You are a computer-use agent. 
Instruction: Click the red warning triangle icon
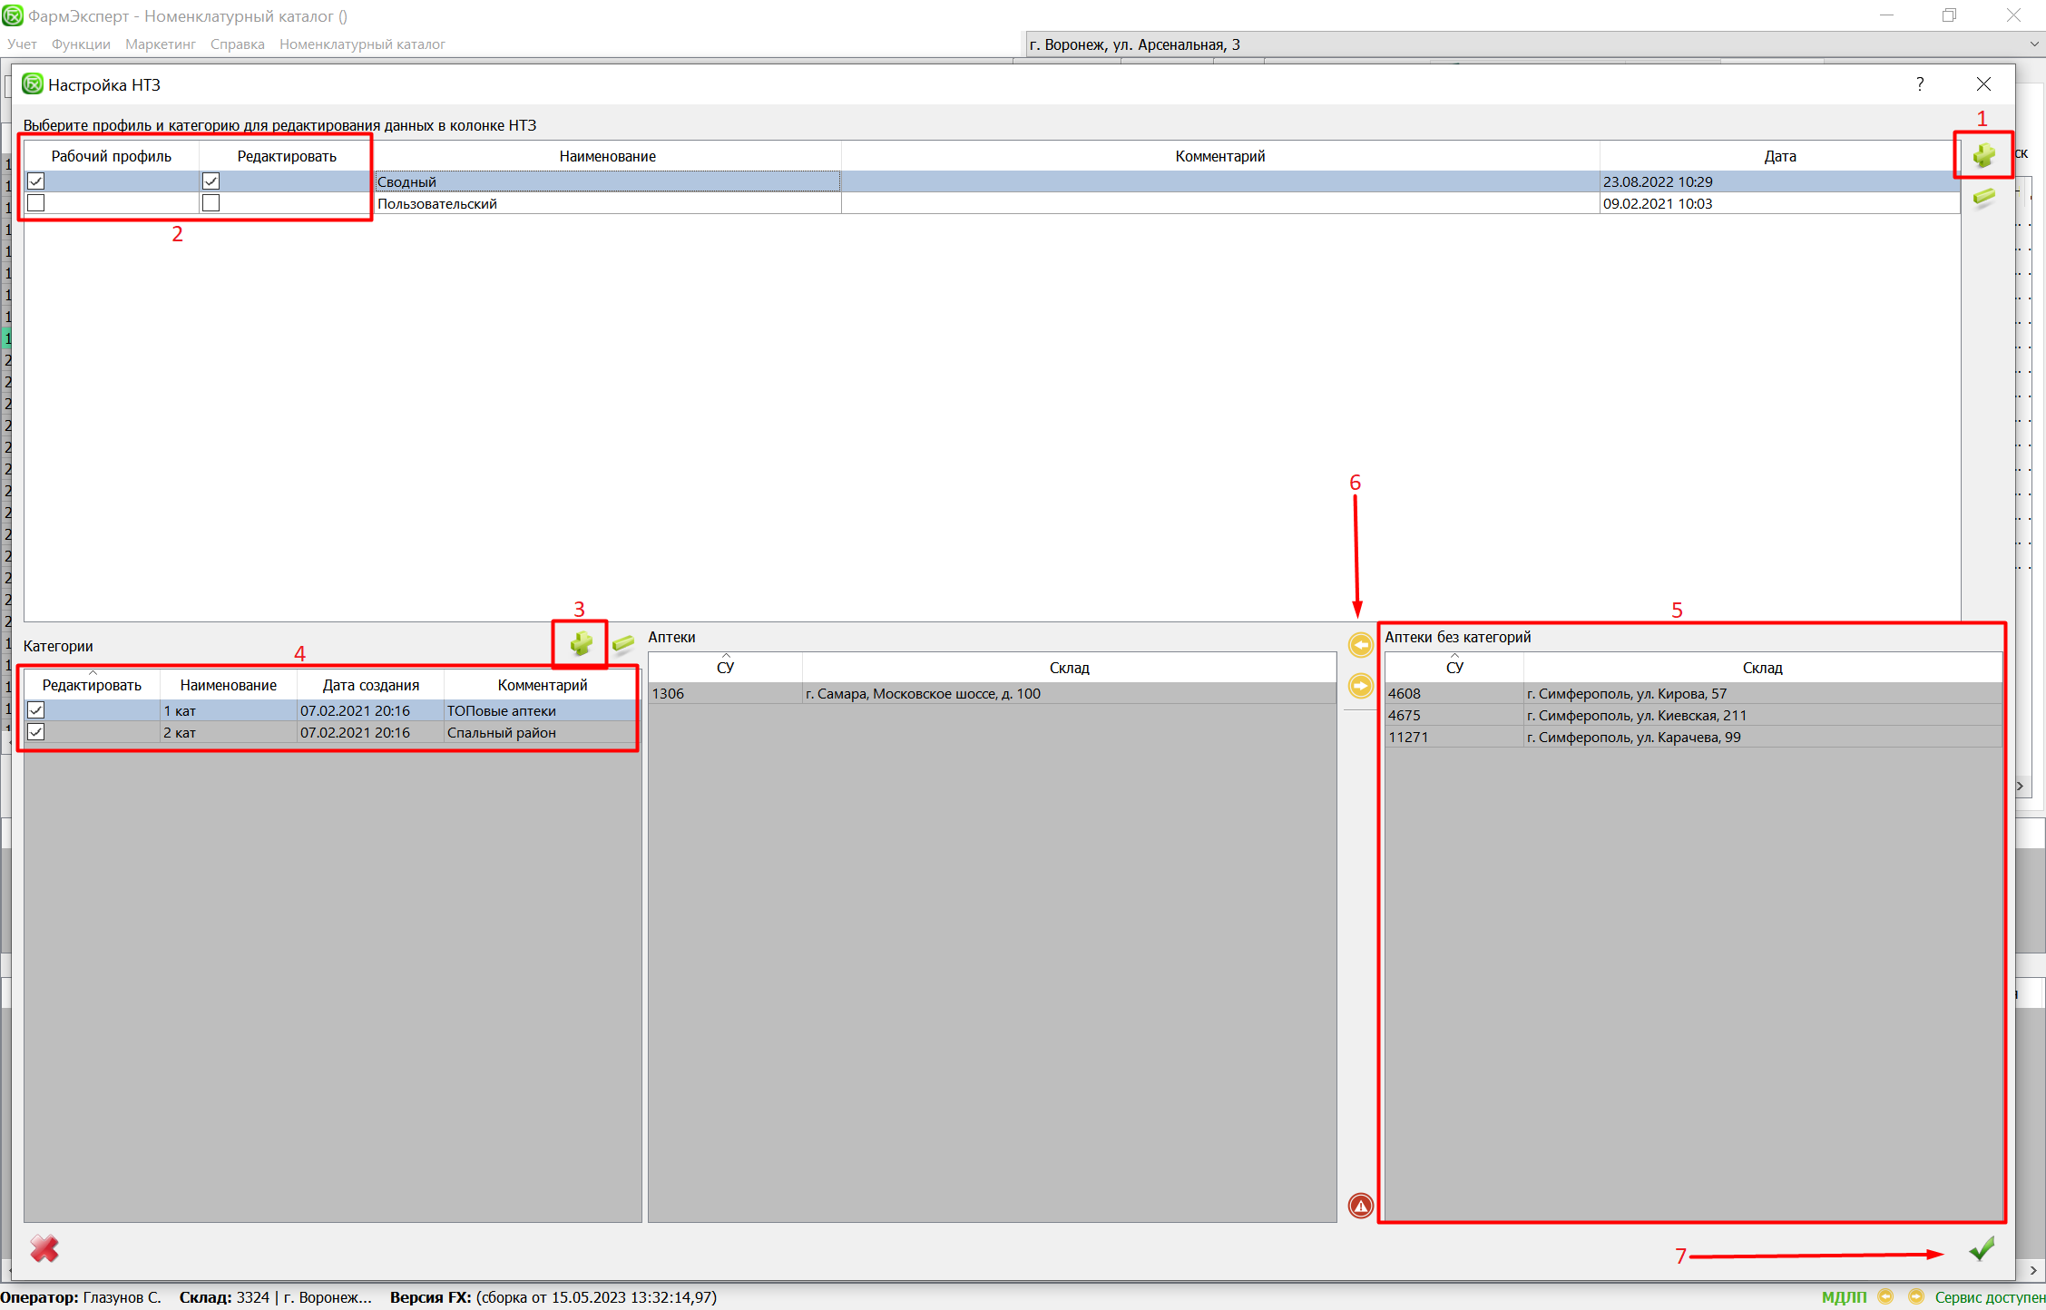pyautogui.click(x=1360, y=1206)
